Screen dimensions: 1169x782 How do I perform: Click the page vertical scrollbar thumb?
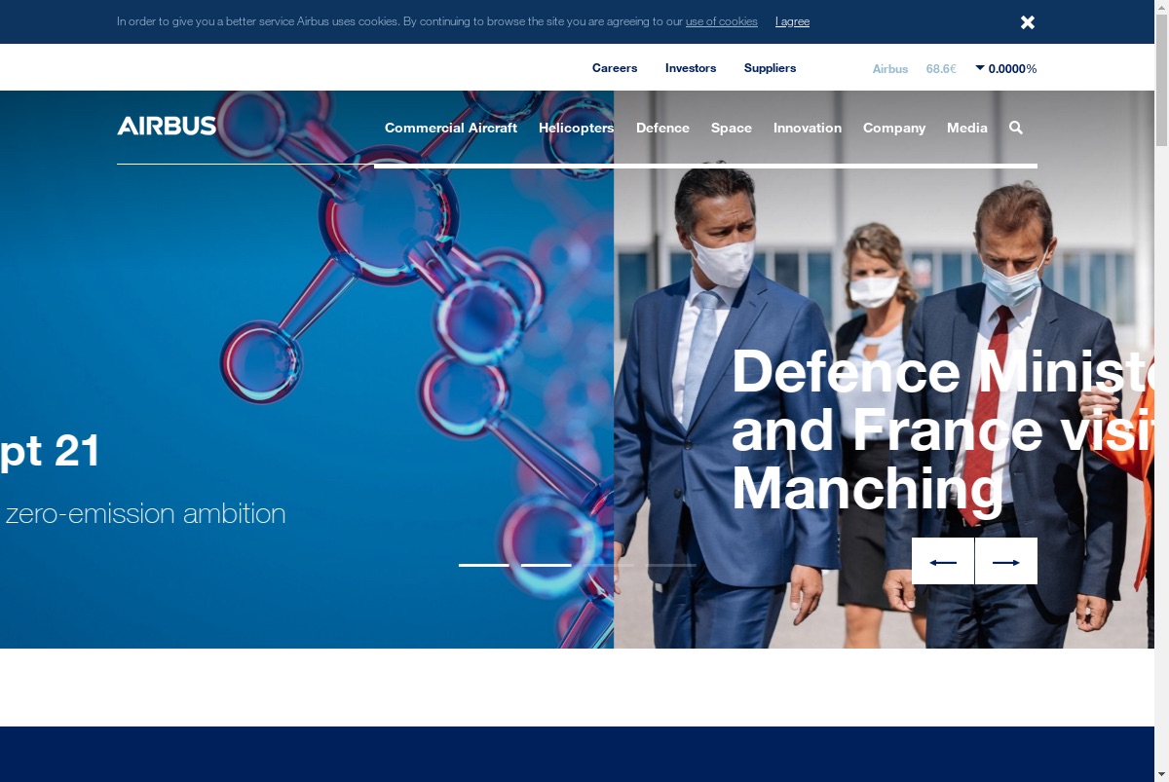click(1161, 79)
